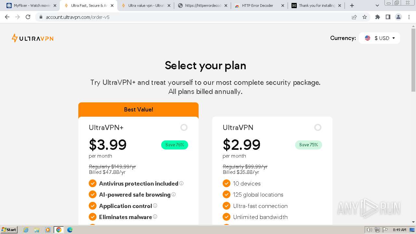This screenshot has width=416, height=234.
Task: Click the info icon beside AI-powered safe browsing
Action: (174, 194)
